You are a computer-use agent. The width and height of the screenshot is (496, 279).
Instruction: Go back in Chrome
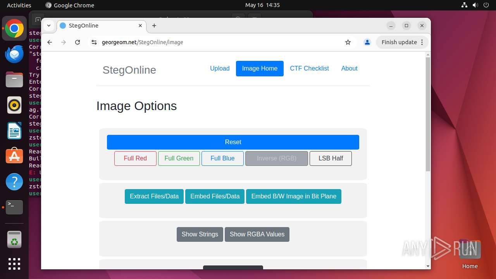50,42
